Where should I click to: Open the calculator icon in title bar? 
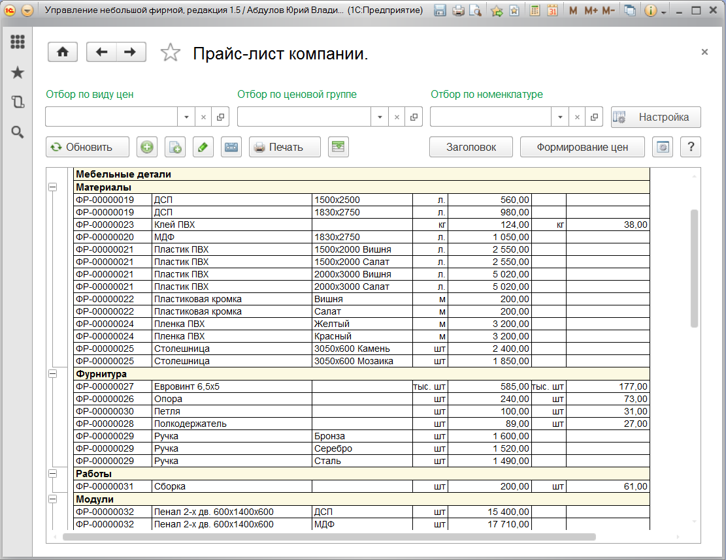[x=535, y=11]
